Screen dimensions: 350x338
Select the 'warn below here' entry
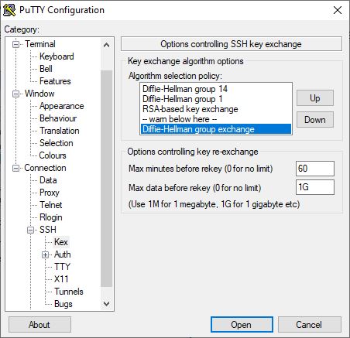point(216,119)
